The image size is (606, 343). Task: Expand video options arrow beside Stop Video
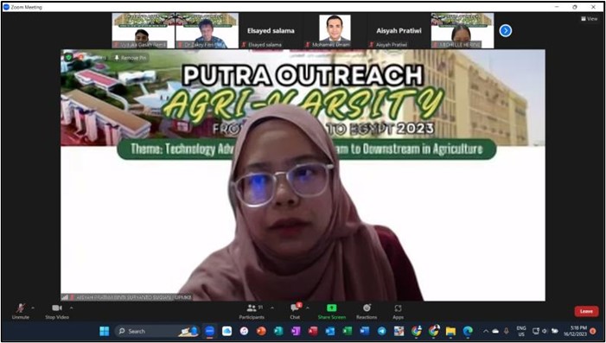[71, 308]
